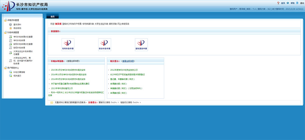Collapse the 用户帮助中心 folder

(5, 68)
